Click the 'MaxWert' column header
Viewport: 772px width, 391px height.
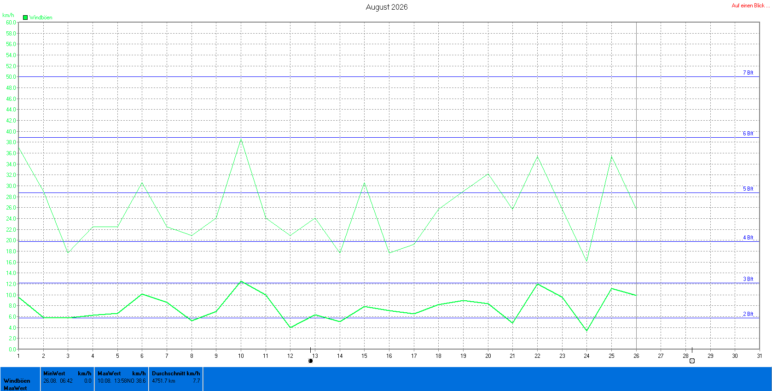109,373
